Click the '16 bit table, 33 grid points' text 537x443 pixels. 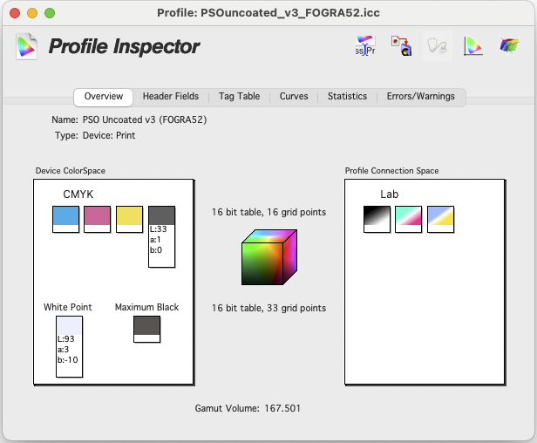[268, 309]
